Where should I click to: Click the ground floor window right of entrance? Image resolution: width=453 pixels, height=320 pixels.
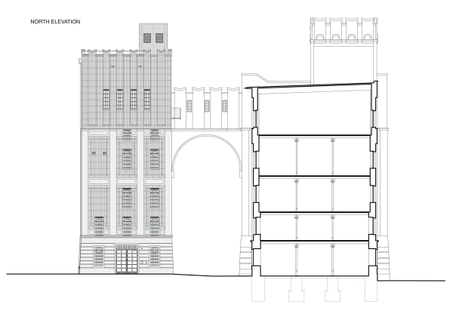coord(155,256)
